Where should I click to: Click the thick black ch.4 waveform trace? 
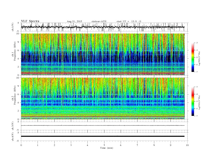point(103,136)
